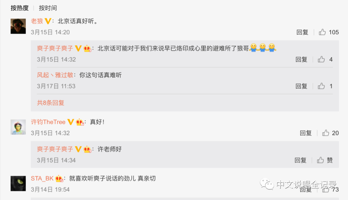Image resolution: width=348 pixels, height=200 pixels.
Task: Open STA_BK's black cat avatar
Action: point(18,183)
